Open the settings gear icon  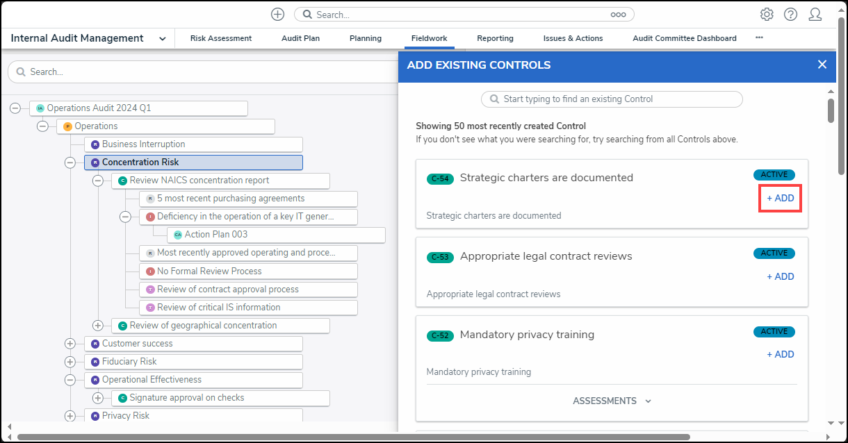(x=767, y=15)
